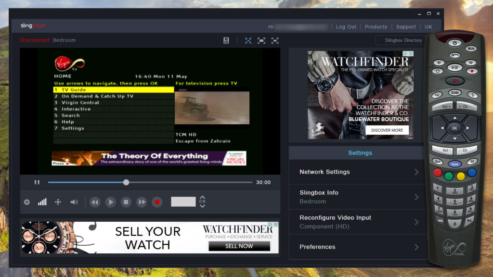Click the channel number input field
Image resolution: width=493 pixels, height=277 pixels.
point(183,201)
